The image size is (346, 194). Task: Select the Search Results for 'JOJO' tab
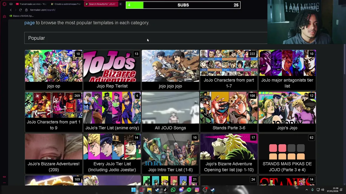101,4
